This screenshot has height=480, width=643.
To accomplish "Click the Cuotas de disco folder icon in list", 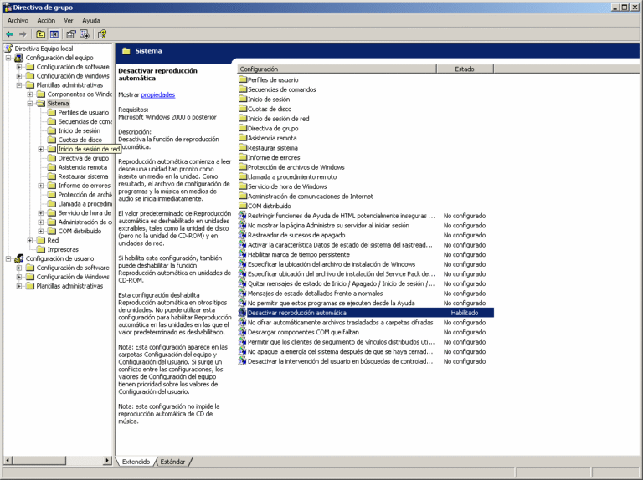I will tap(242, 109).
